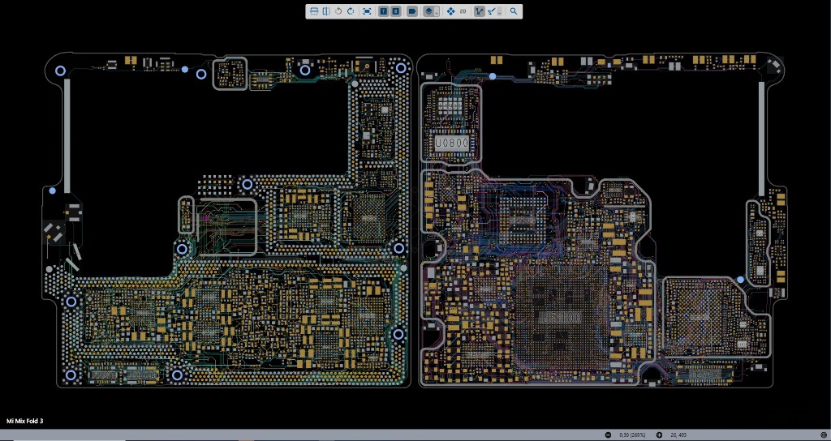Click the globe icon in status bar
The image size is (831, 441).
(x=823, y=435)
